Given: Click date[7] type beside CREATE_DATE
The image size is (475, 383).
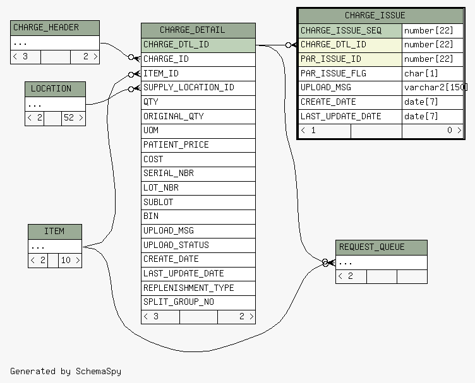Looking at the screenshot, I should [433, 102].
